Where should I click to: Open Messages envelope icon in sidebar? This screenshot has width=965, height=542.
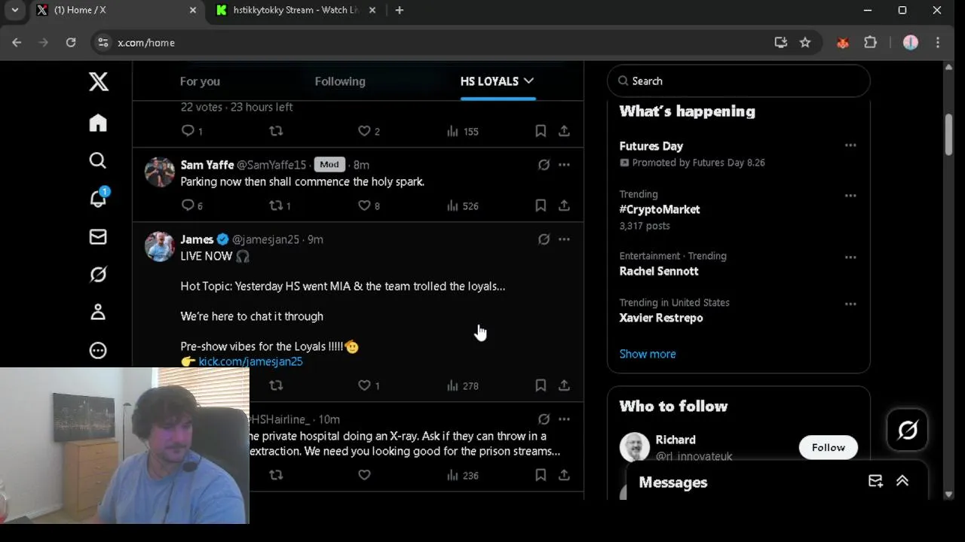[98, 237]
